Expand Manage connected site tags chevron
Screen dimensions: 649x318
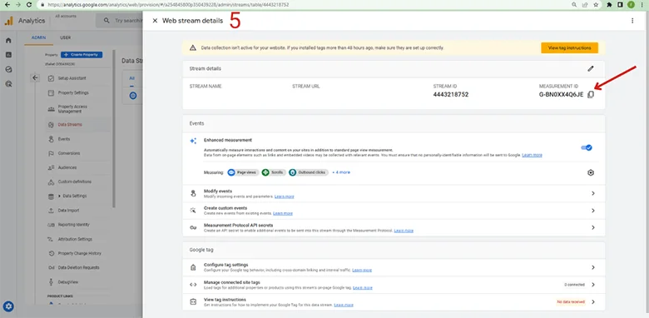(x=593, y=285)
